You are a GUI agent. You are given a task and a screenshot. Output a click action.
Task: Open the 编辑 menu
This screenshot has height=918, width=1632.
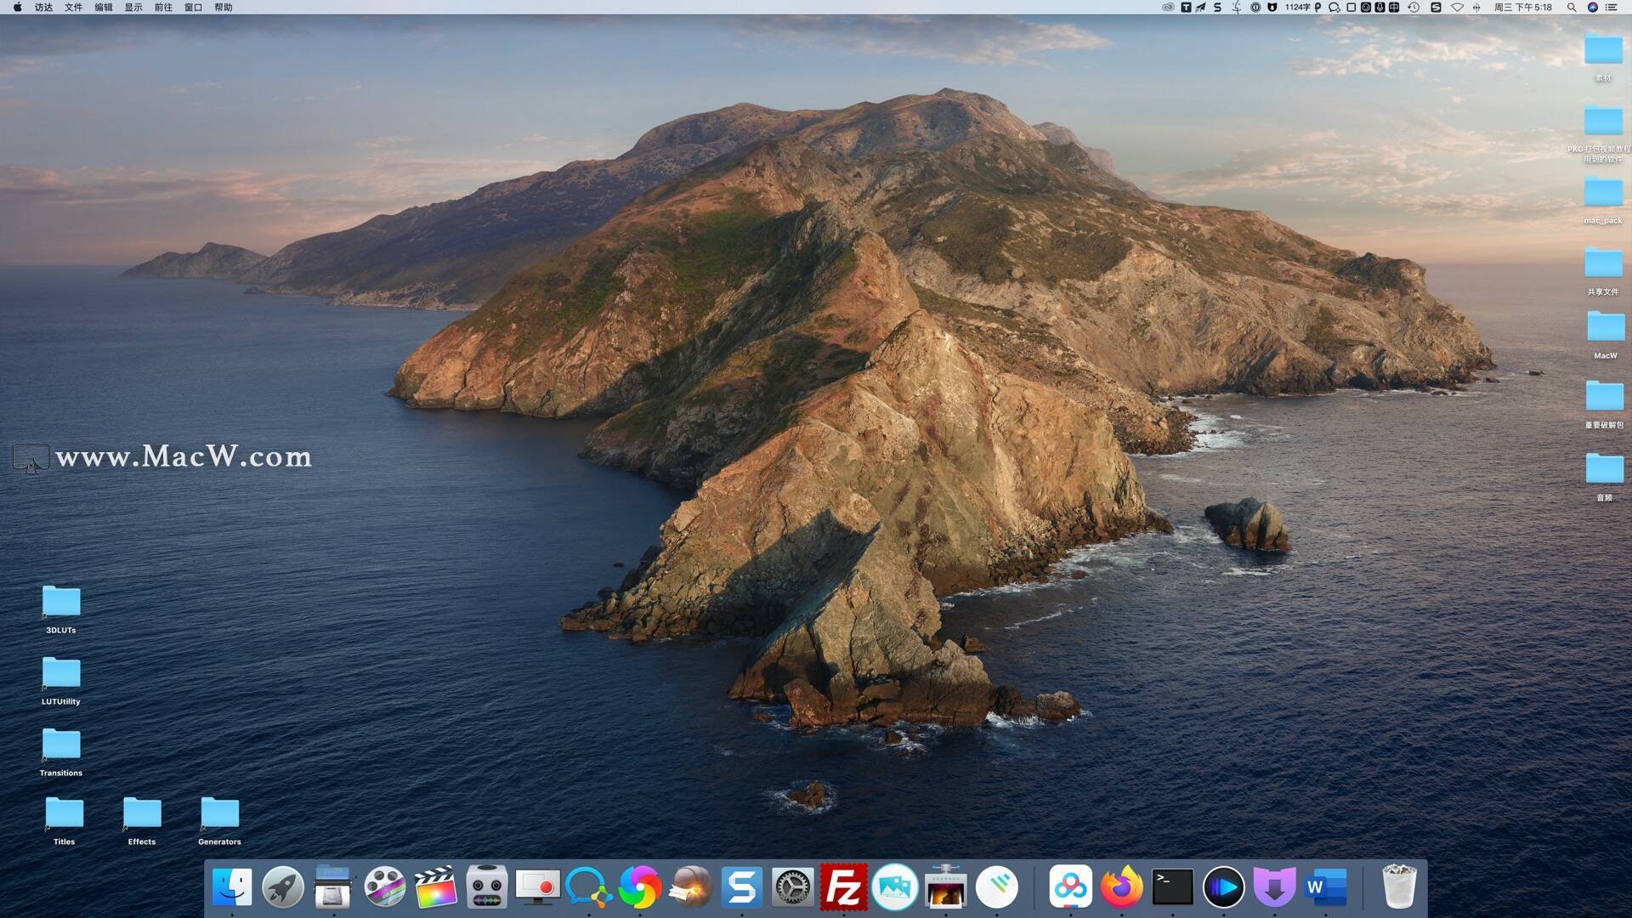pos(104,8)
